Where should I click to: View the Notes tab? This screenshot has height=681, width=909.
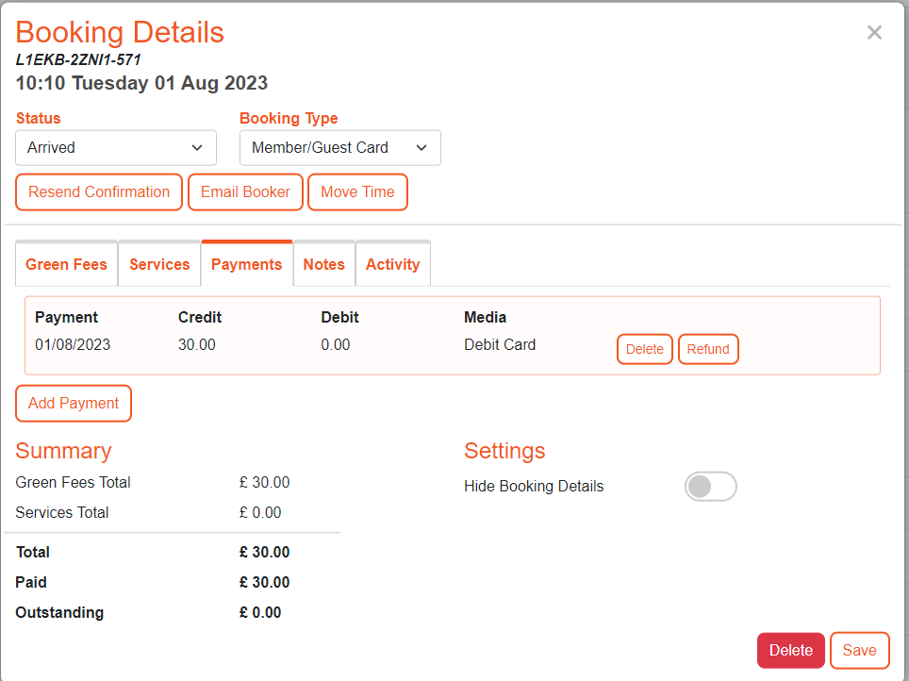(x=323, y=264)
